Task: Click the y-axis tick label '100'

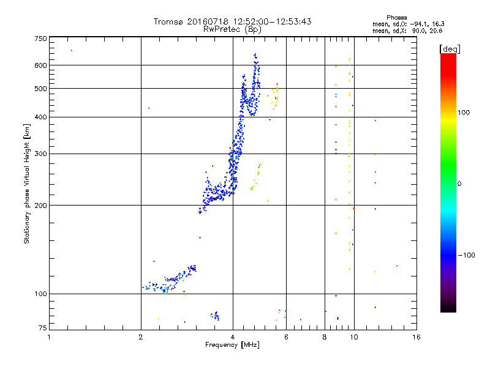Action: (40, 294)
